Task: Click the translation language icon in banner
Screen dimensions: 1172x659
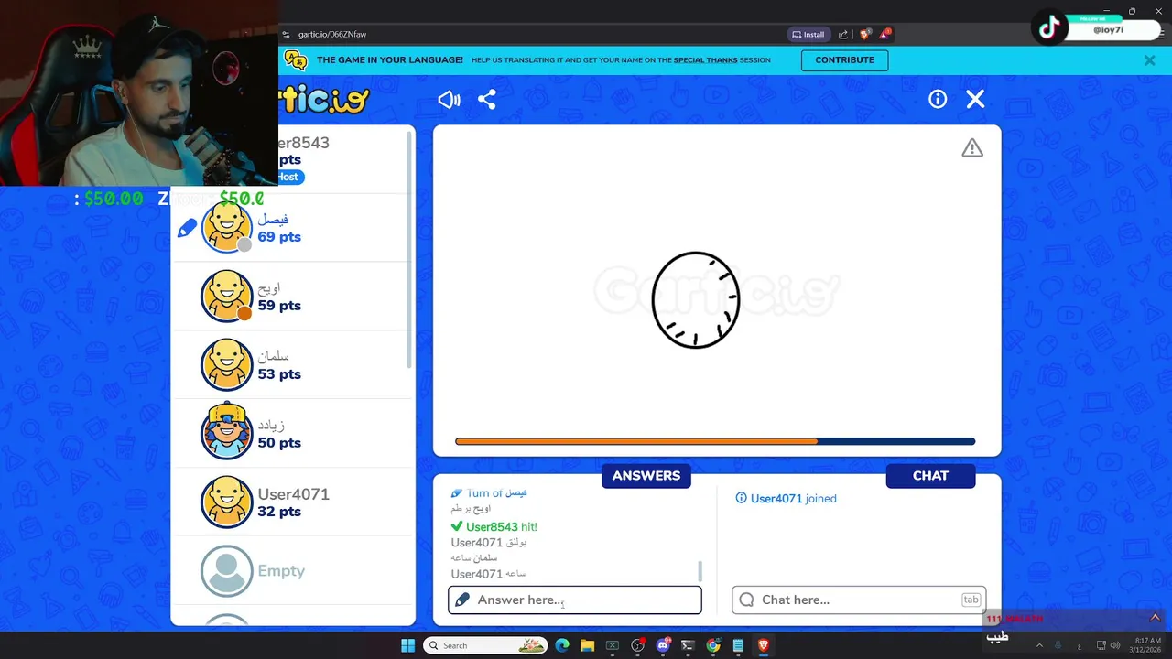Action: 296,60
